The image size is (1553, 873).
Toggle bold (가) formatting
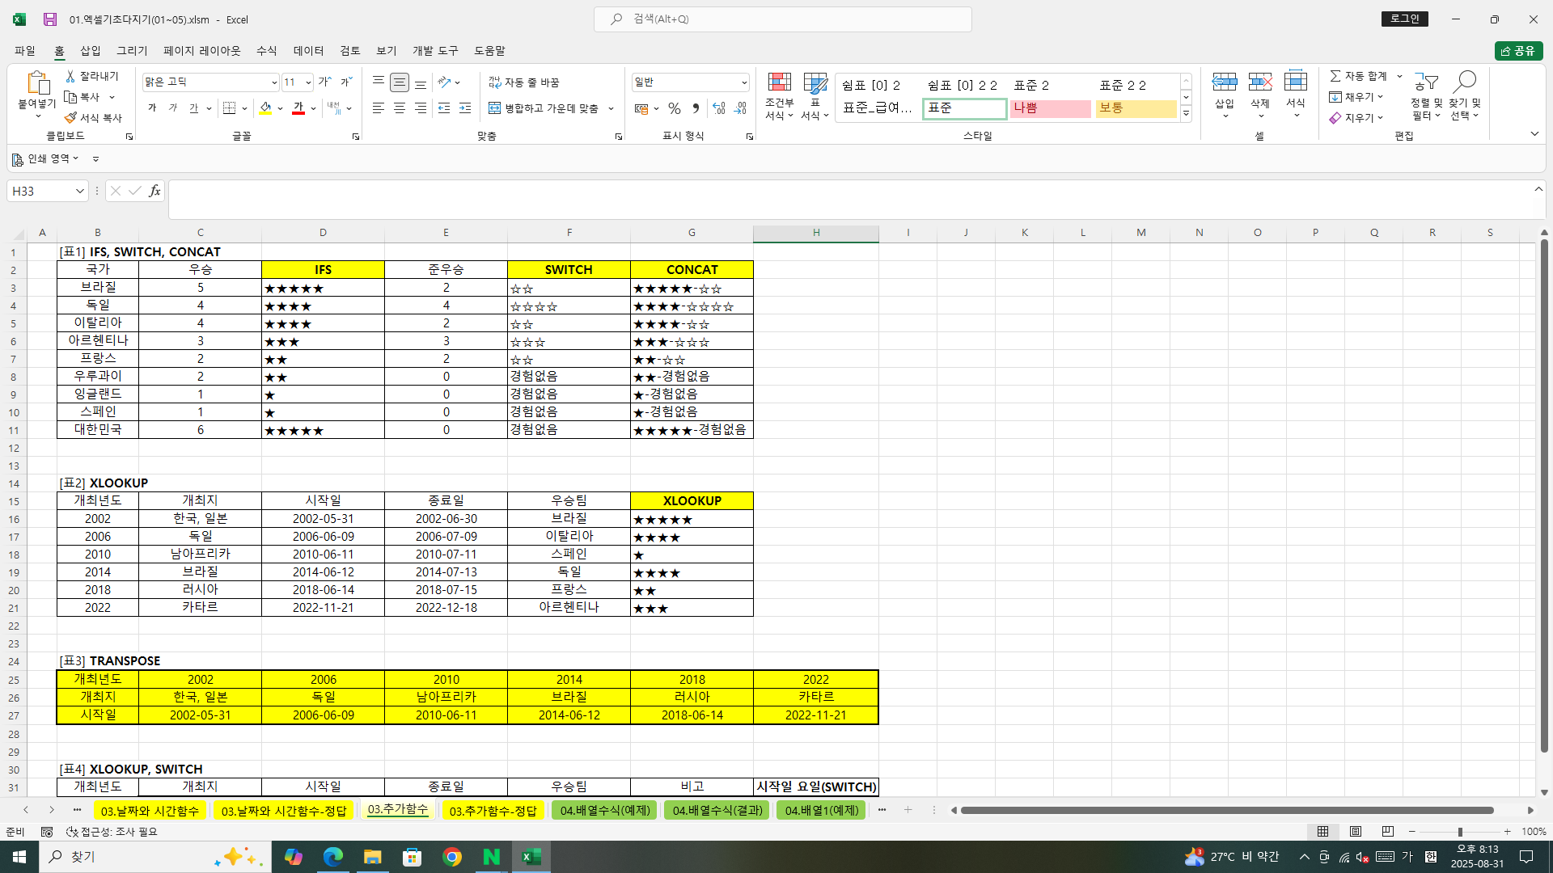pyautogui.click(x=152, y=108)
